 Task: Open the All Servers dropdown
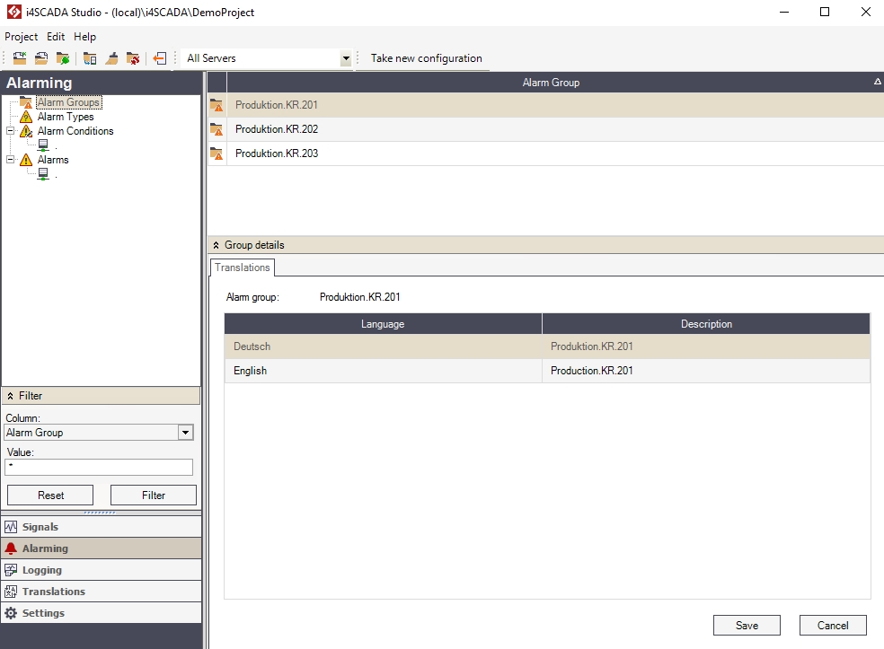[x=346, y=58]
